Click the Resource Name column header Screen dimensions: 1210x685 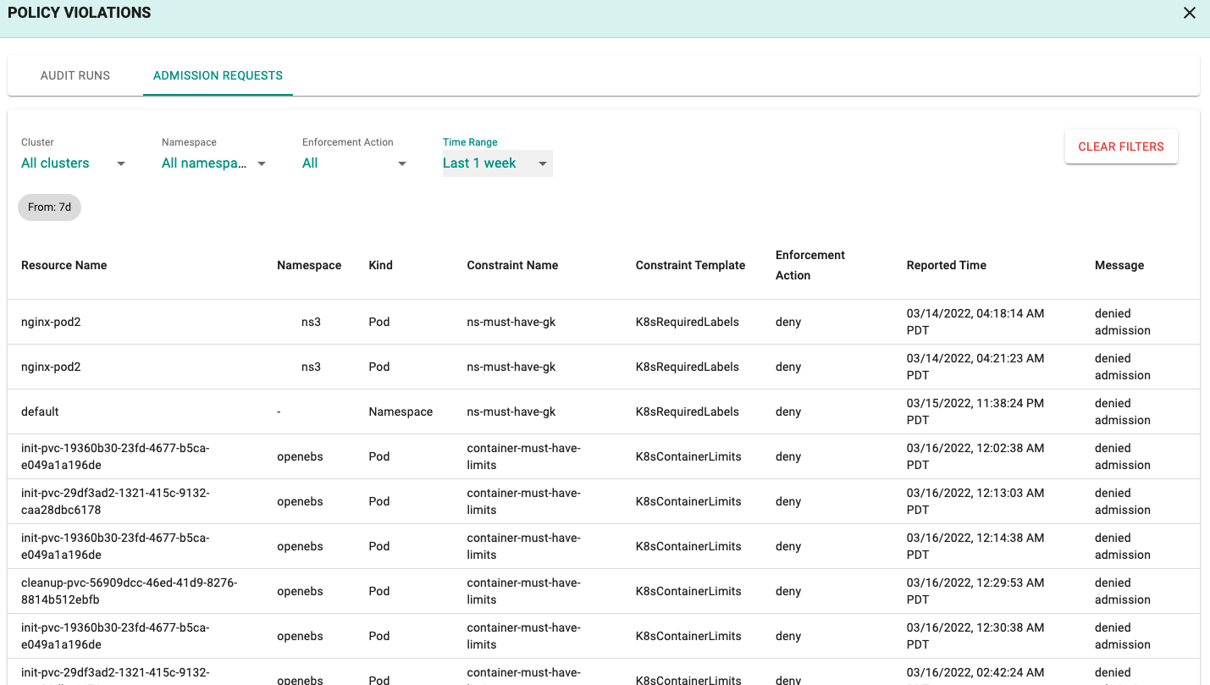pyautogui.click(x=64, y=265)
